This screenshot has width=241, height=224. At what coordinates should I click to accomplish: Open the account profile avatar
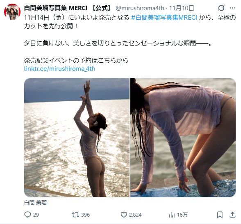pos(12,12)
